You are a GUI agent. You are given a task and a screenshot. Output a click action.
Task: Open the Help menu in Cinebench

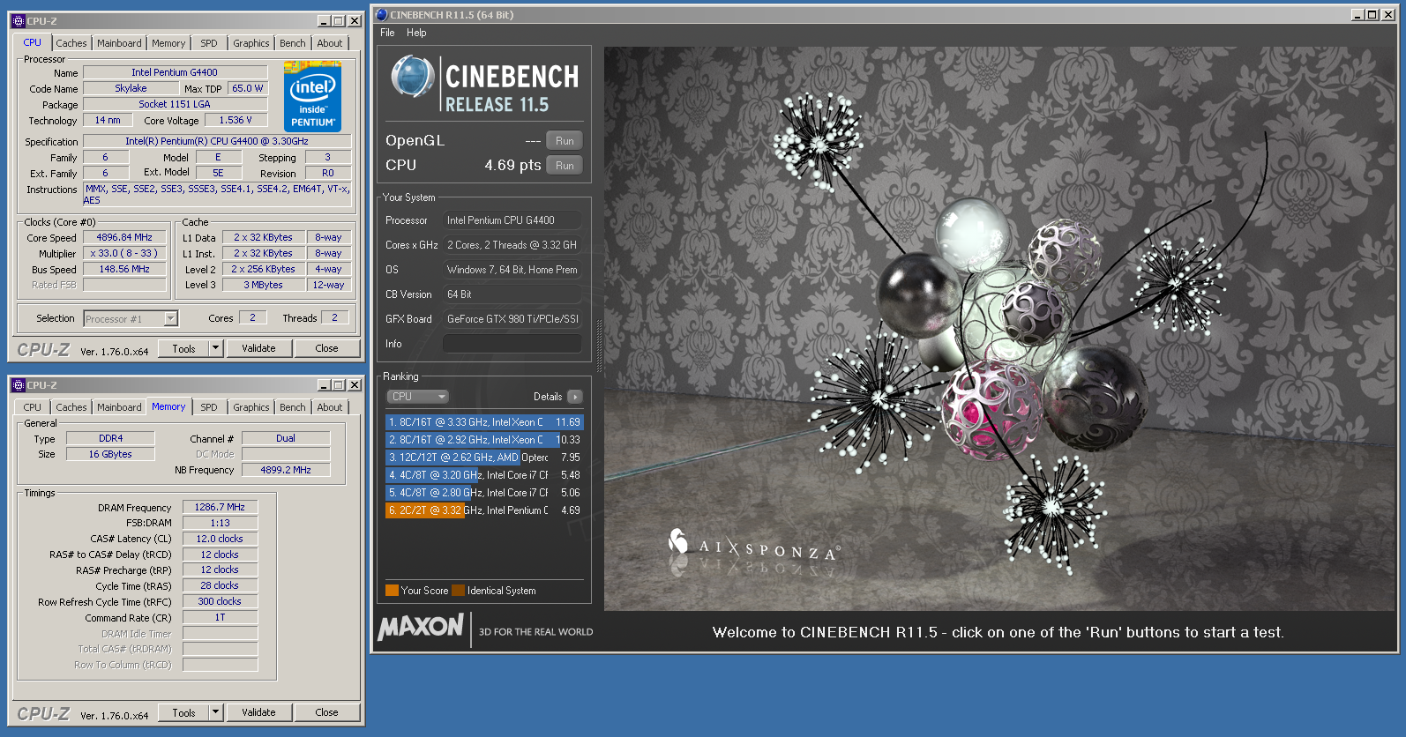416,33
